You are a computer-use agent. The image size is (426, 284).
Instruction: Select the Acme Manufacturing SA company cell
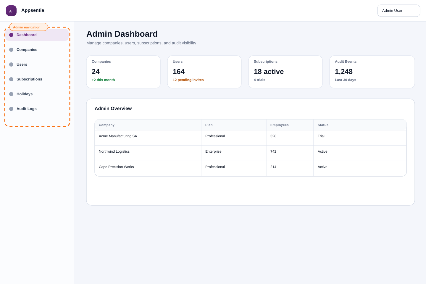pyautogui.click(x=148, y=138)
